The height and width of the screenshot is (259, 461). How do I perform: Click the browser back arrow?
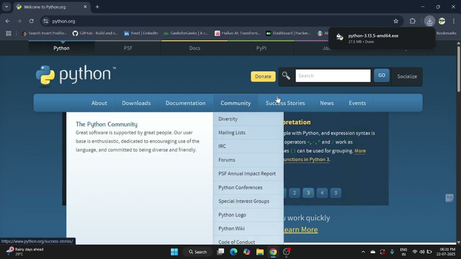(x=8, y=21)
